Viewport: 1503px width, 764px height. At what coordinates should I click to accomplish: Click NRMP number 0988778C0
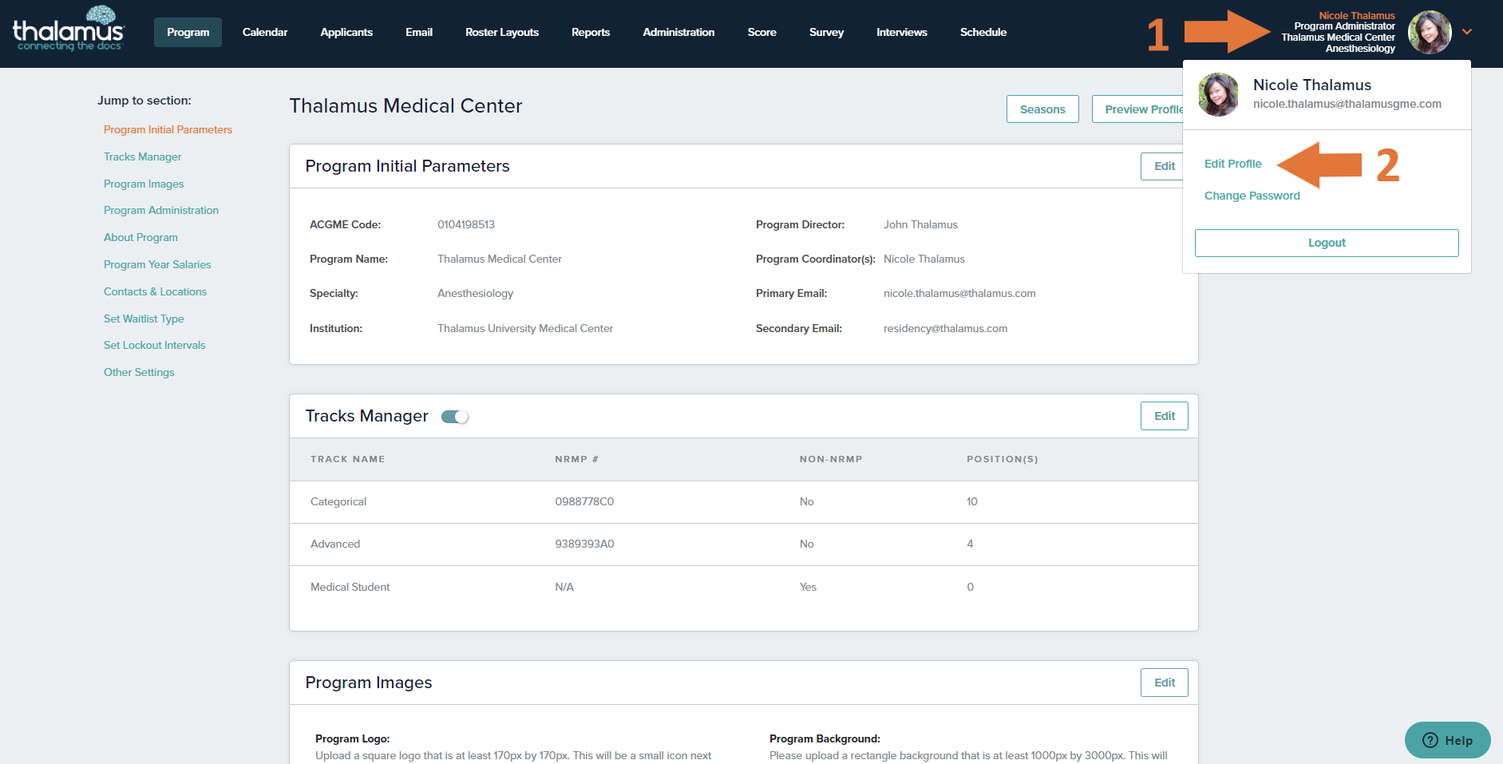click(x=584, y=502)
